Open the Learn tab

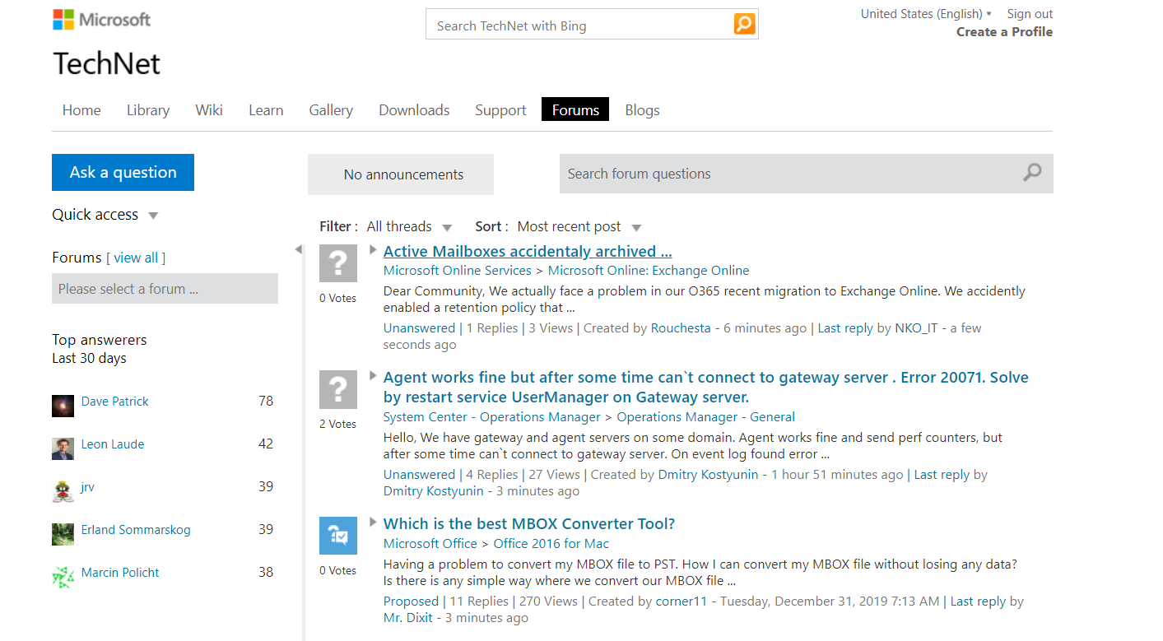(266, 110)
